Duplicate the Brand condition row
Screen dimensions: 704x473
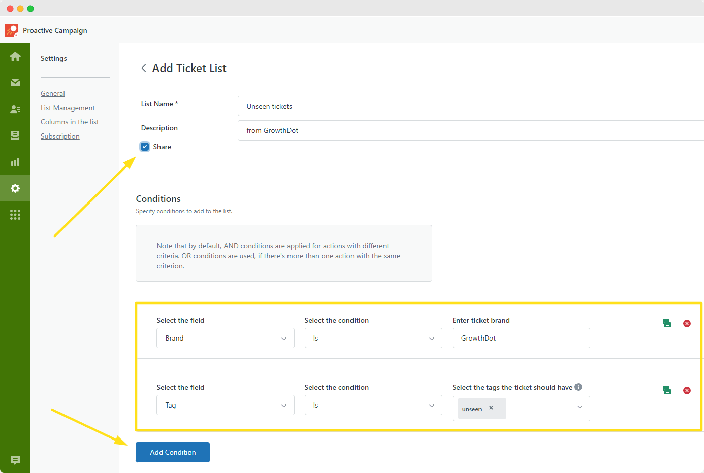pyautogui.click(x=667, y=323)
